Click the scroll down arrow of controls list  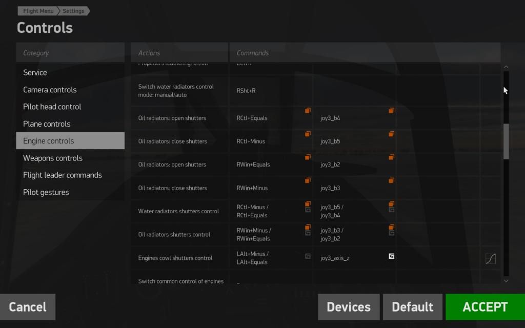click(x=506, y=280)
